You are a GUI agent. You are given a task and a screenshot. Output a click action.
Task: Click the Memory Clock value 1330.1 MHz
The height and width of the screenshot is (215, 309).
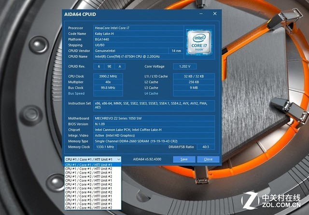coord(105,147)
